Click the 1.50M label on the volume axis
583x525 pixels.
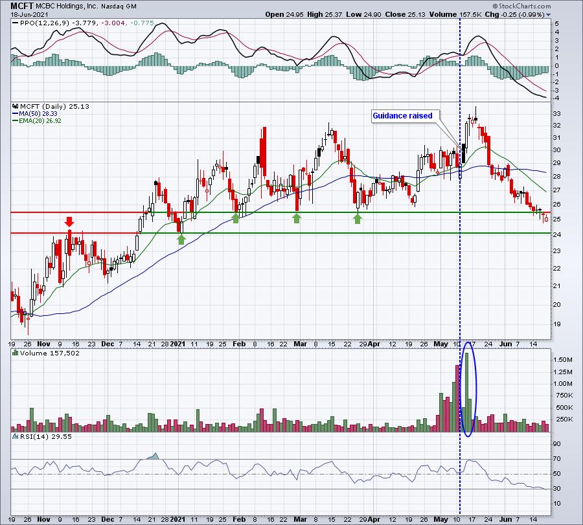point(562,360)
